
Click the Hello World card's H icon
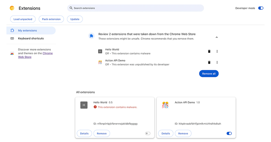pos(84,105)
